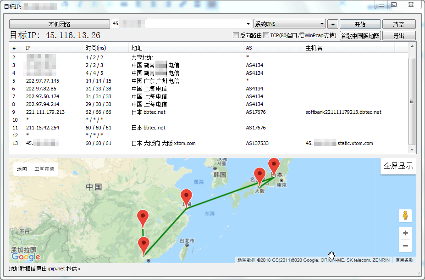The height and width of the screenshot is (280, 425).
Task: Click the 开始 button to start trace
Action: (360, 24)
